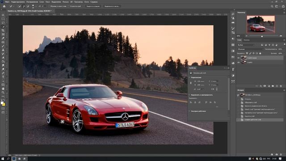This screenshot has height=161, width=286.
Task: Click the delete layer trash icon
Action: coord(281,86)
